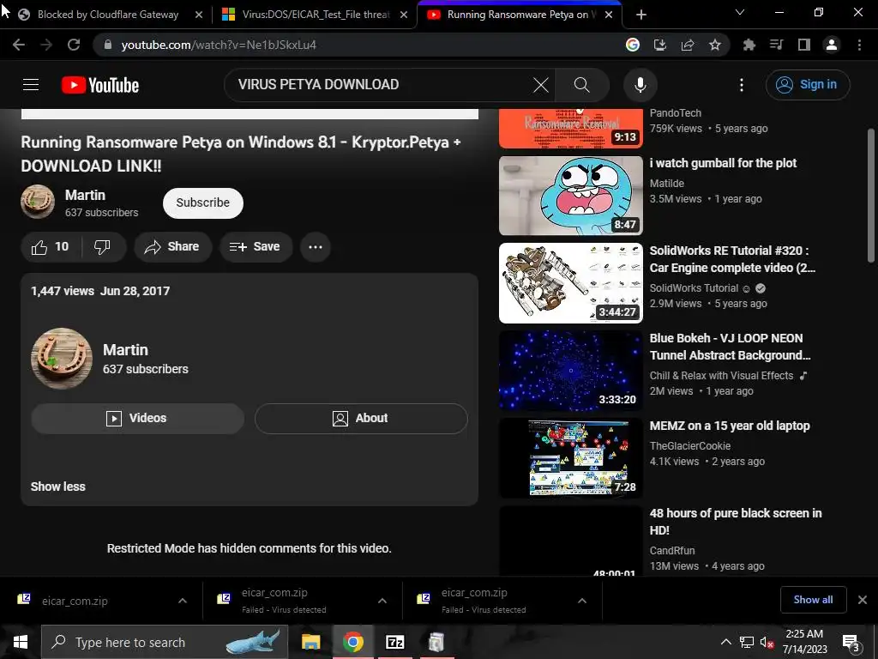Image resolution: width=878 pixels, height=659 pixels.
Task: Dislike the video with thumbs down
Action: [x=103, y=247]
